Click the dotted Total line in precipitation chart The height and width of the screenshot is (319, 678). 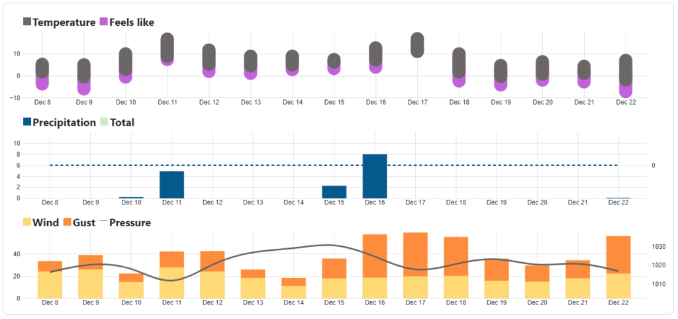(265, 165)
